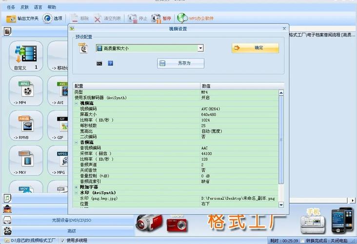357x244 pixels.
Task: Click the task list horizontal scroll-right arrow
Action: coord(353,201)
